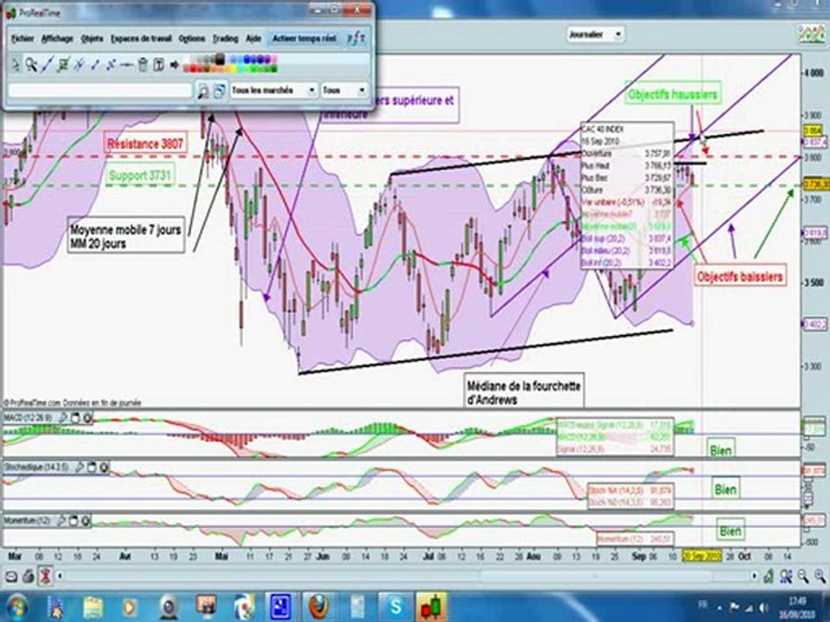Choose the black color swatch
The height and width of the screenshot is (622, 830).
click(220, 60)
